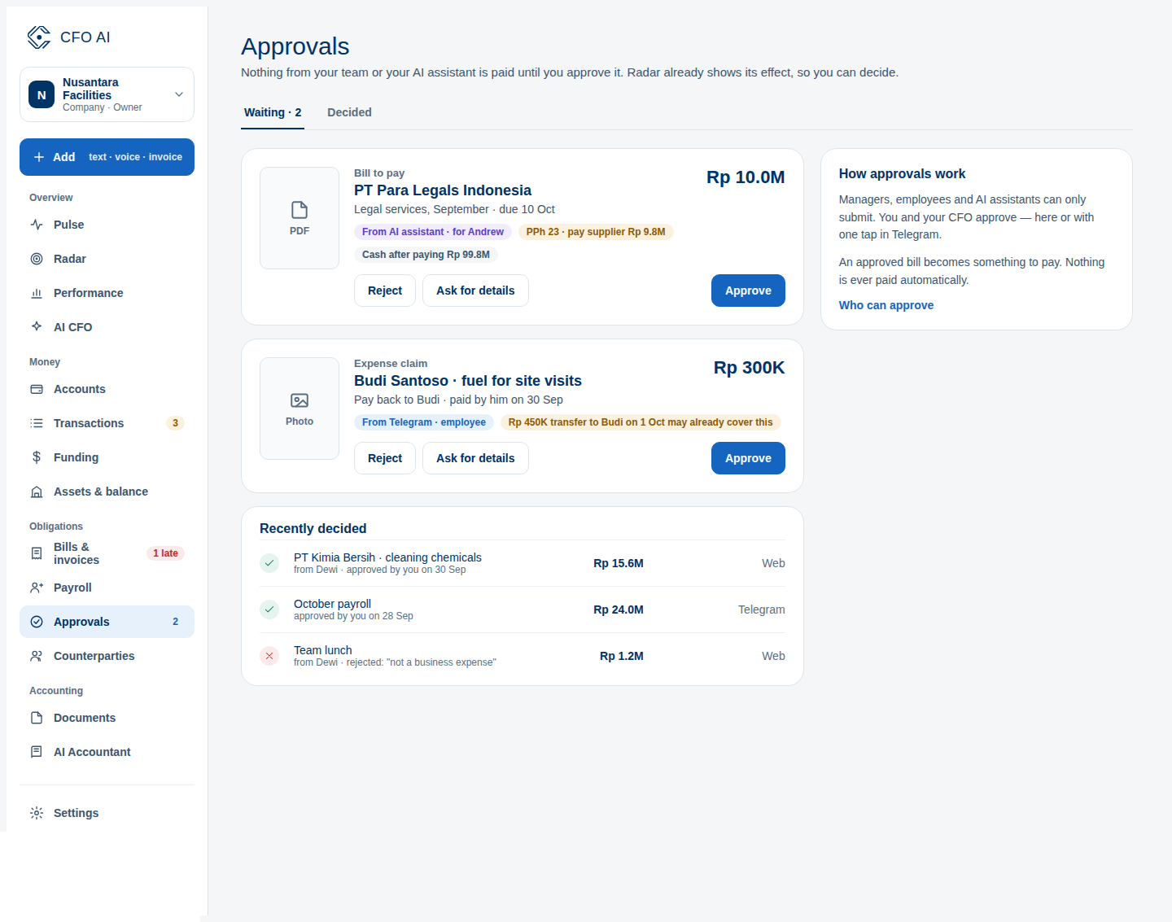1172x922 pixels.
Task: Expand the Nusantara Facilities company switcher
Action: pyautogui.click(x=107, y=94)
